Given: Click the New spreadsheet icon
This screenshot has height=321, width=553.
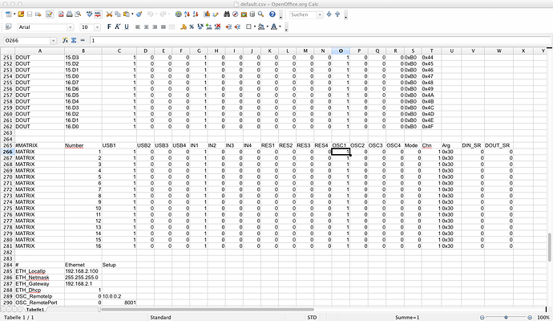Looking at the screenshot, I should click(8, 14).
